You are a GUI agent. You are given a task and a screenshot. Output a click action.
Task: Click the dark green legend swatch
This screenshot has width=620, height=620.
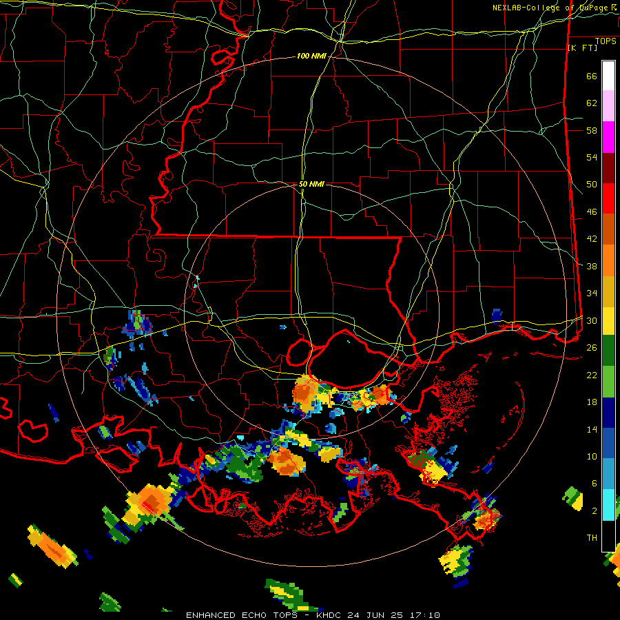tap(608, 351)
